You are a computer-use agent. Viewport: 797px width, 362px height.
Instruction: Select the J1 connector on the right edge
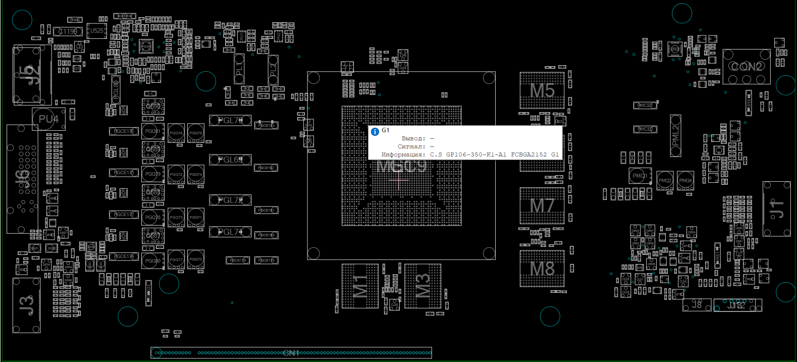[776, 209]
